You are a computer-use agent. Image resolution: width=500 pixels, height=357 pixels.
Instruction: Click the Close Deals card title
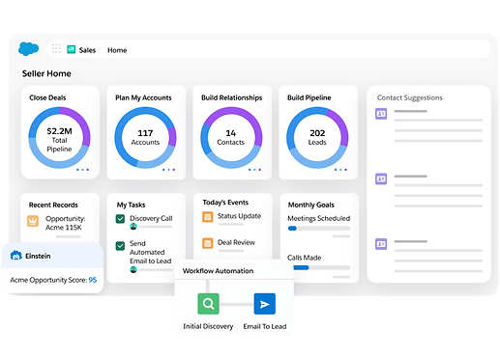[47, 97]
